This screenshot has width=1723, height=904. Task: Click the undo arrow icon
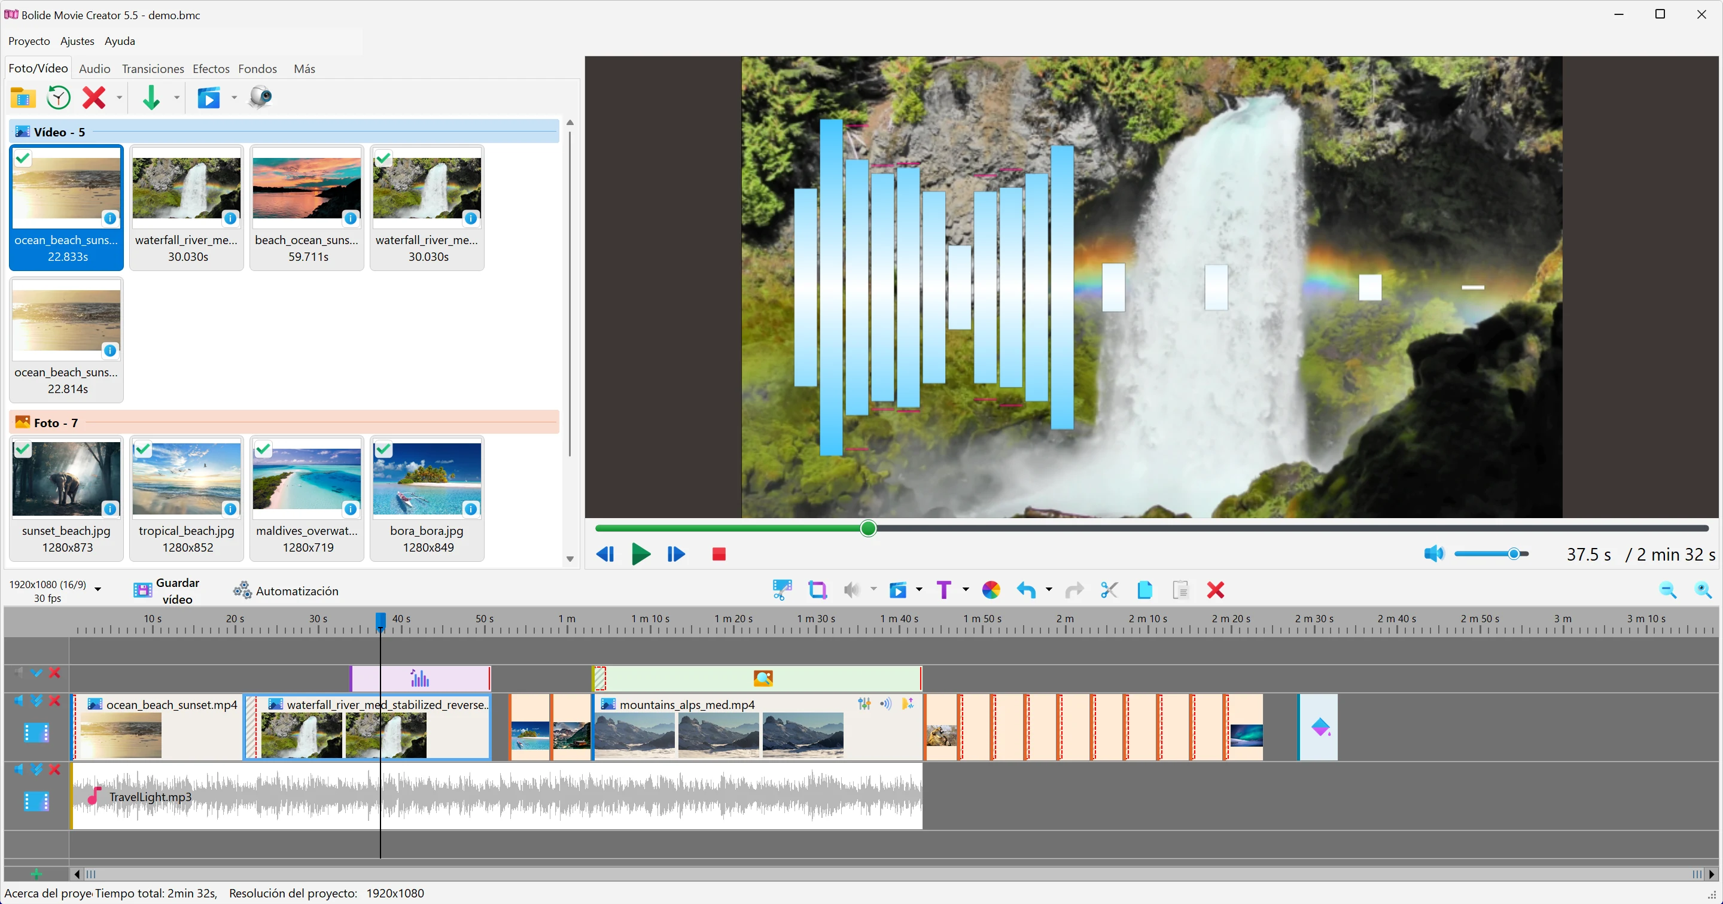1026,590
